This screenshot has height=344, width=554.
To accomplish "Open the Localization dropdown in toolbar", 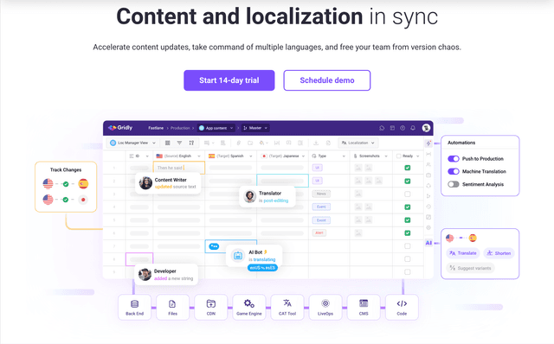I will pyautogui.click(x=358, y=143).
